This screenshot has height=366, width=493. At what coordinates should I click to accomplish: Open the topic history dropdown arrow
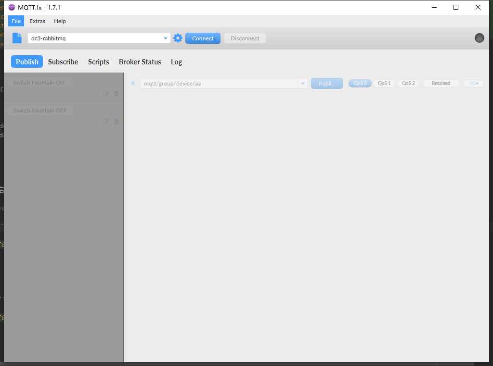point(303,84)
